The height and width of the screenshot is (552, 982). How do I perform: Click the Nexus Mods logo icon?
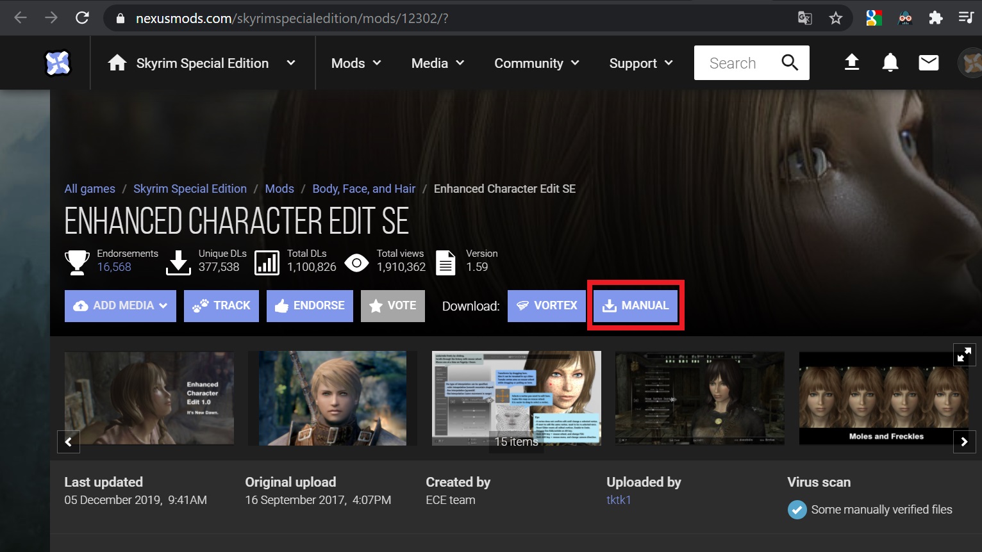coord(57,63)
